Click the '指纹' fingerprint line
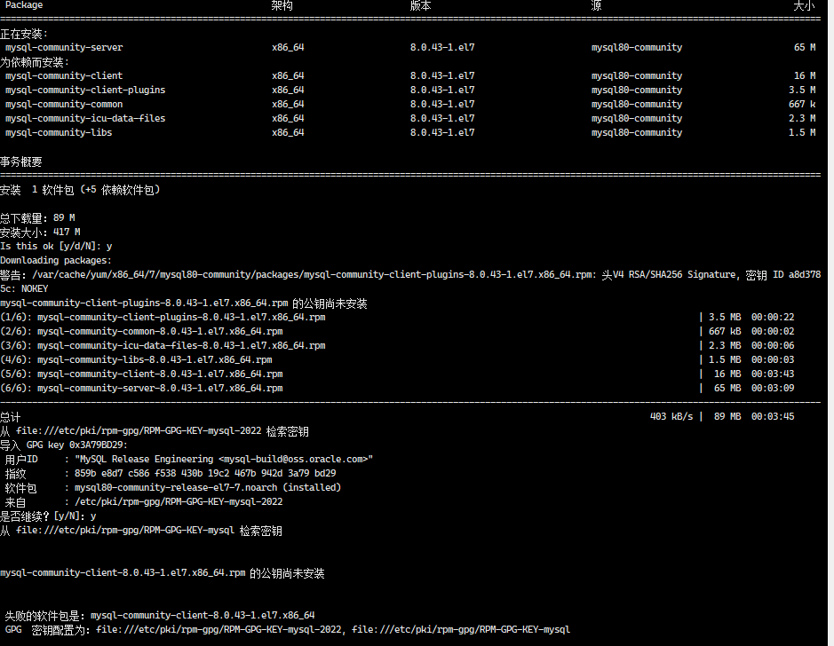Screen dimensions: 834x646 click(x=171, y=473)
